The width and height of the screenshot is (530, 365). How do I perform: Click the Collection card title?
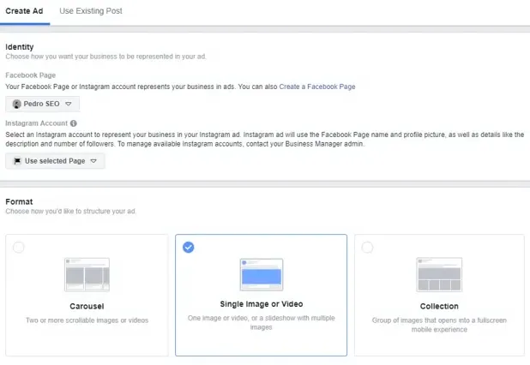point(439,306)
